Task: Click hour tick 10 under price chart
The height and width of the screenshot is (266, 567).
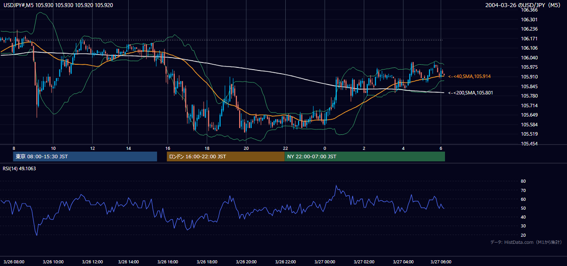Action: point(53,148)
